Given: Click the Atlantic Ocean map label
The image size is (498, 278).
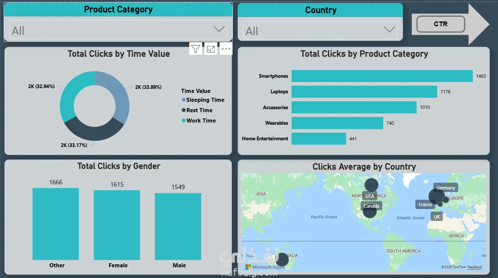Looking at the screenshot, I should [x=410, y=218].
